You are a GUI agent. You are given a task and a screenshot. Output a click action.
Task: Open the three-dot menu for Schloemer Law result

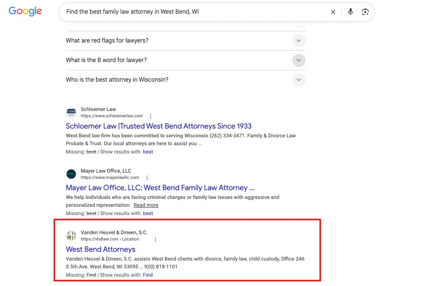(150, 116)
